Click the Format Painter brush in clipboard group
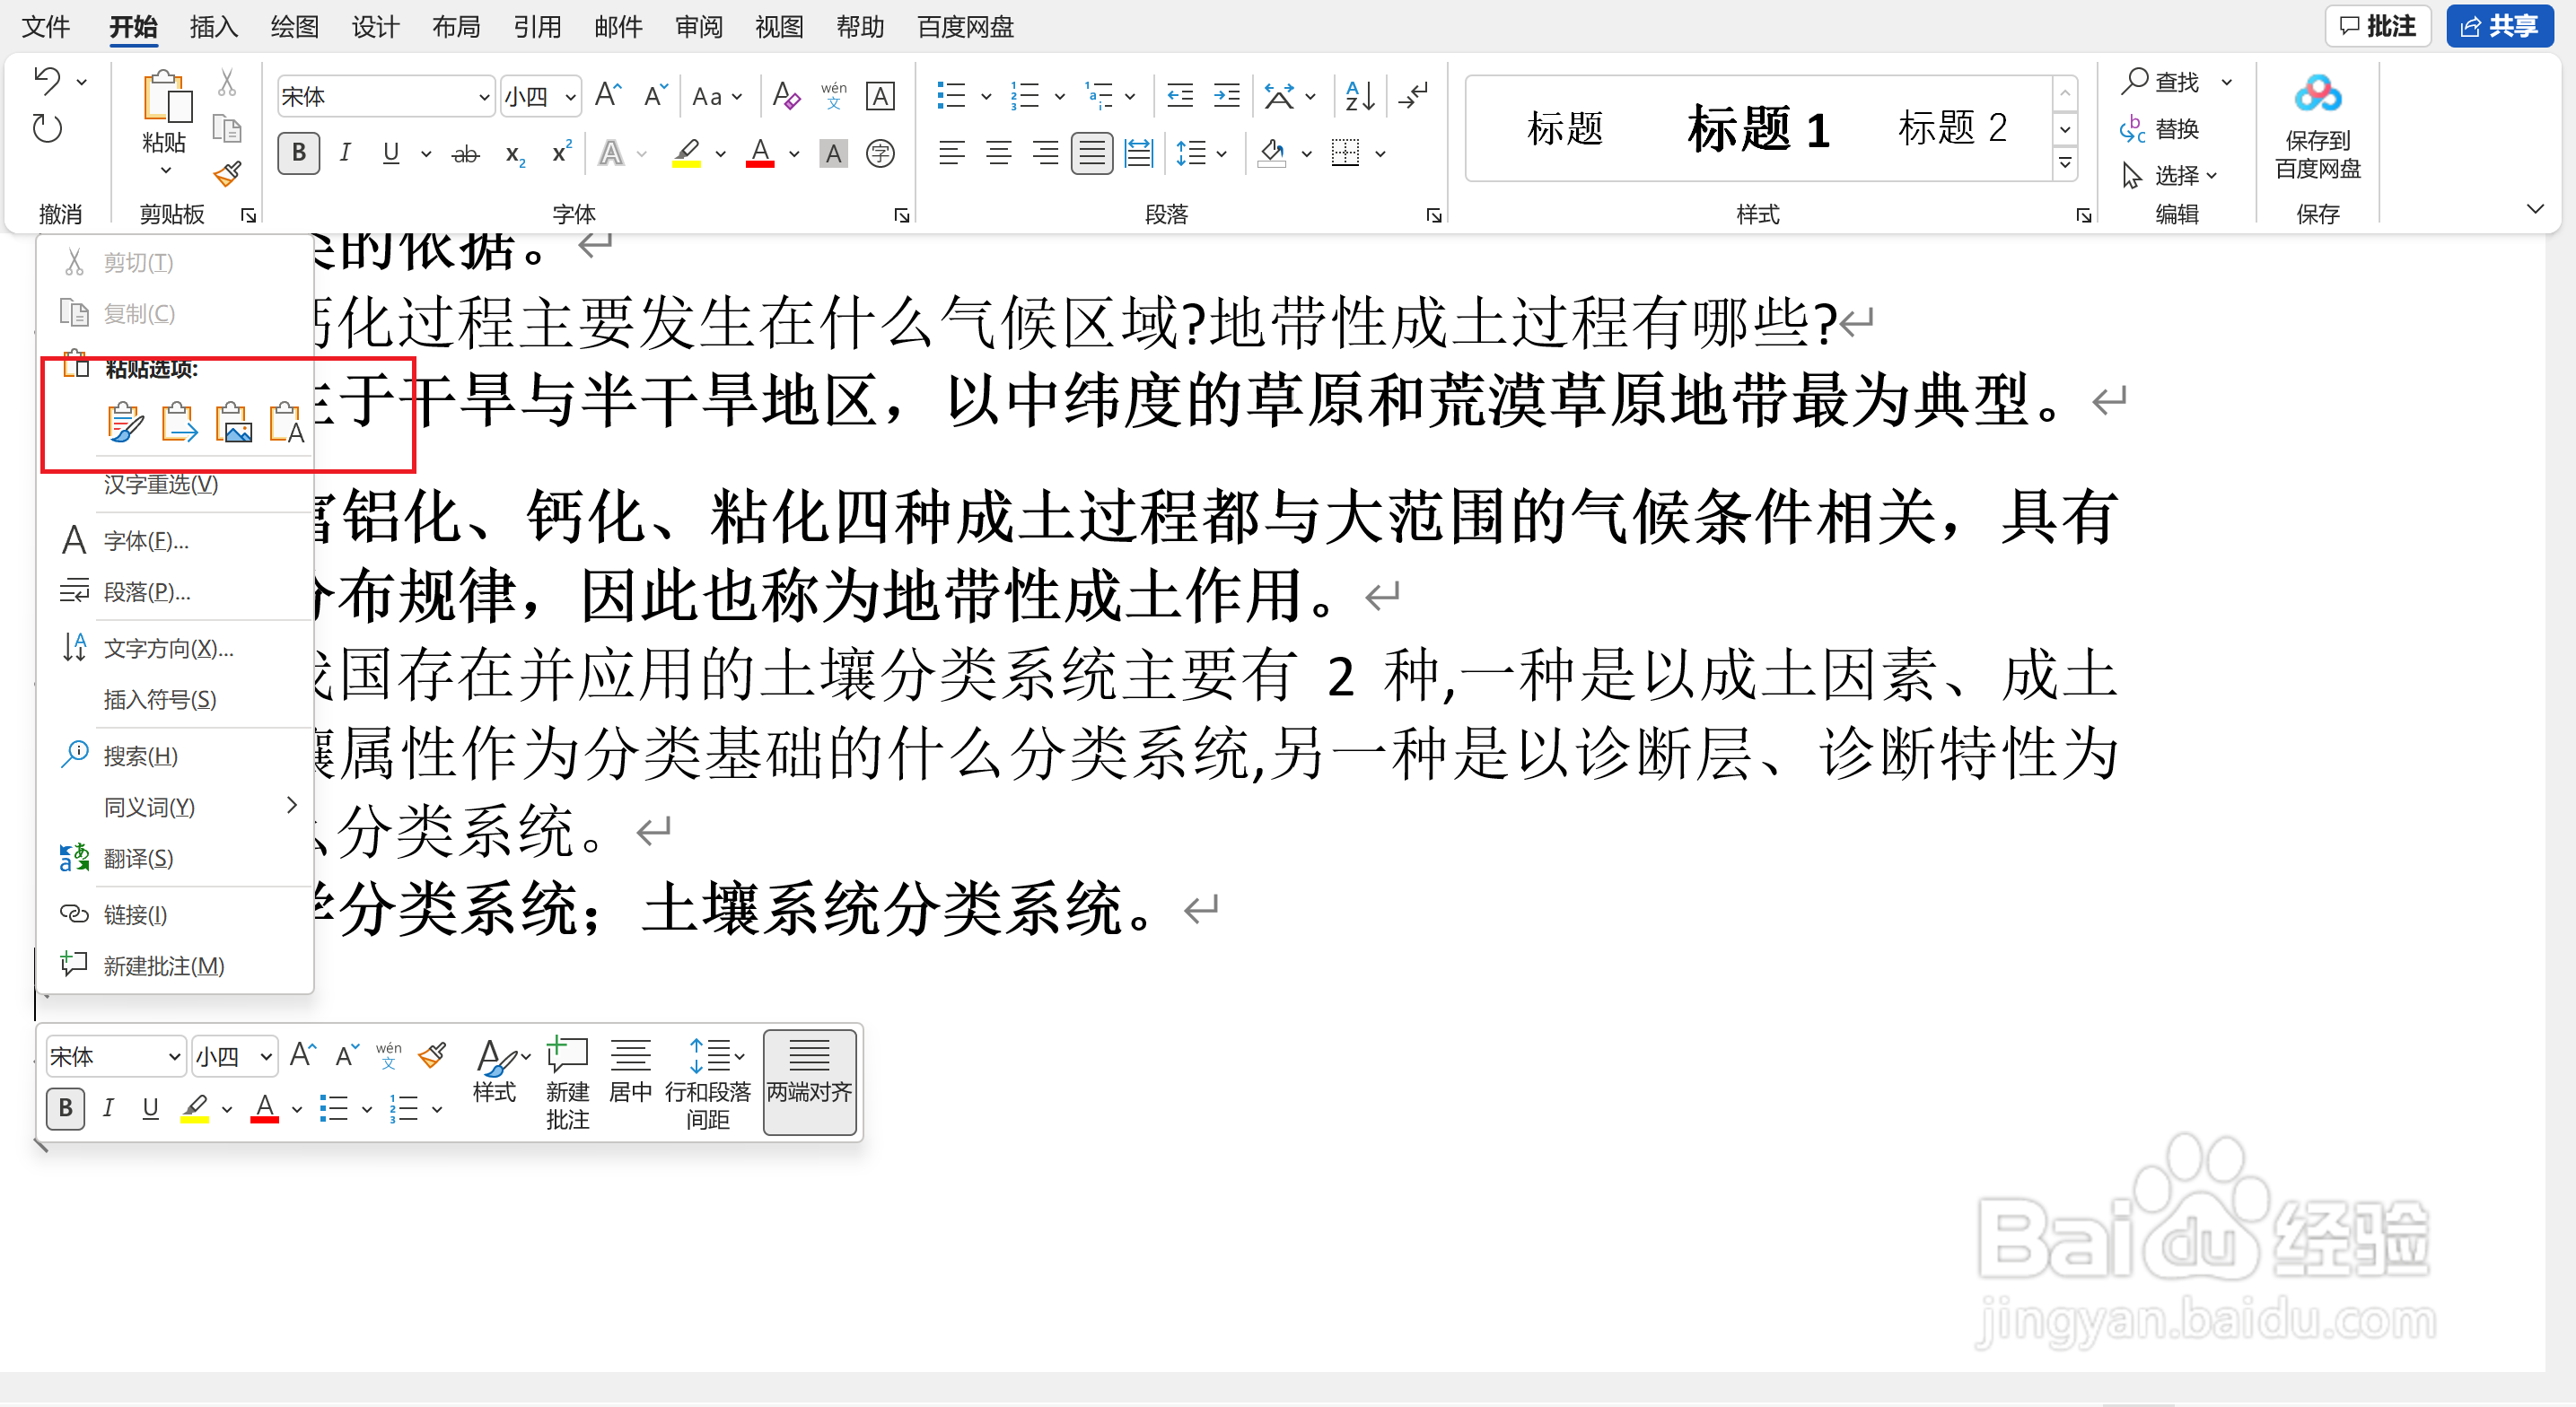The image size is (2576, 1407). (x=228, y=175)
